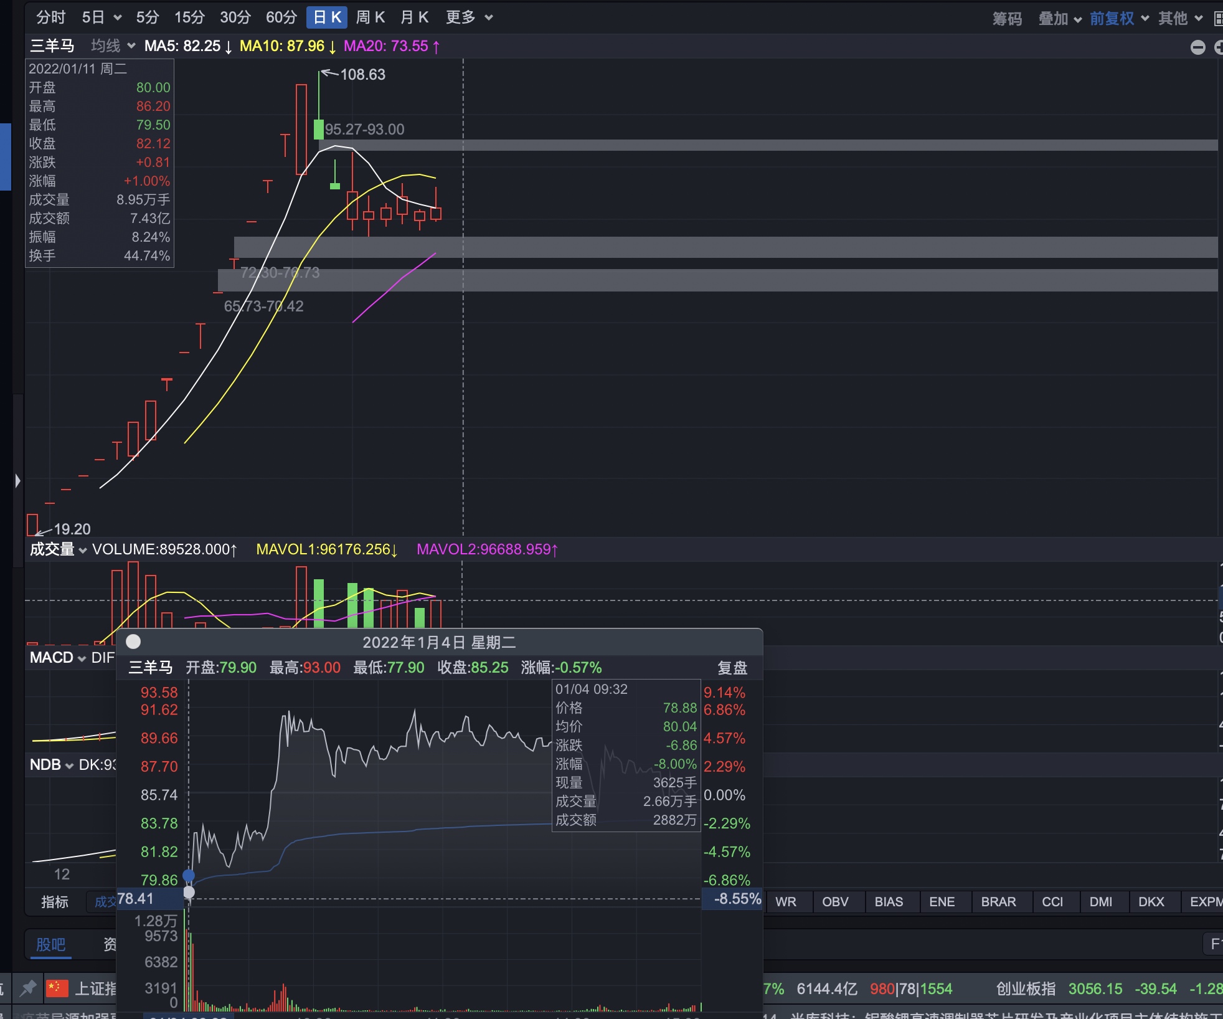This screenshot has width=1223, height=1019.
Task: Close the intraday popup via gray circle
Action: pos(133,642)
